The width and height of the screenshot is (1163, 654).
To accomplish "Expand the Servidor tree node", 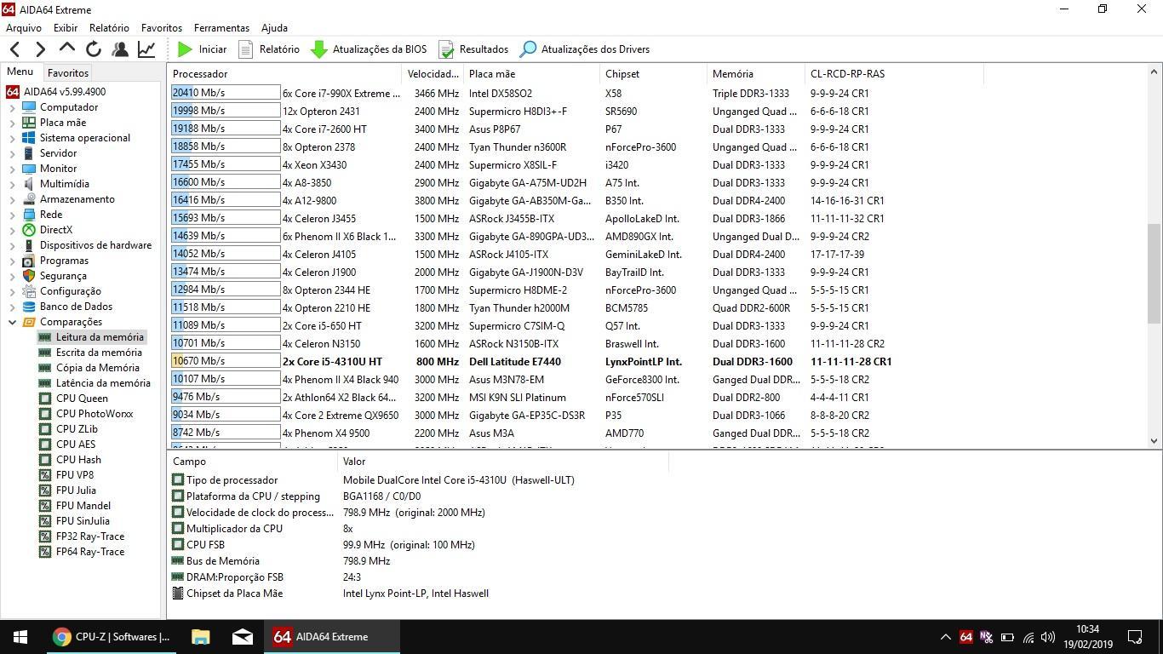I will tap(12, 153).
